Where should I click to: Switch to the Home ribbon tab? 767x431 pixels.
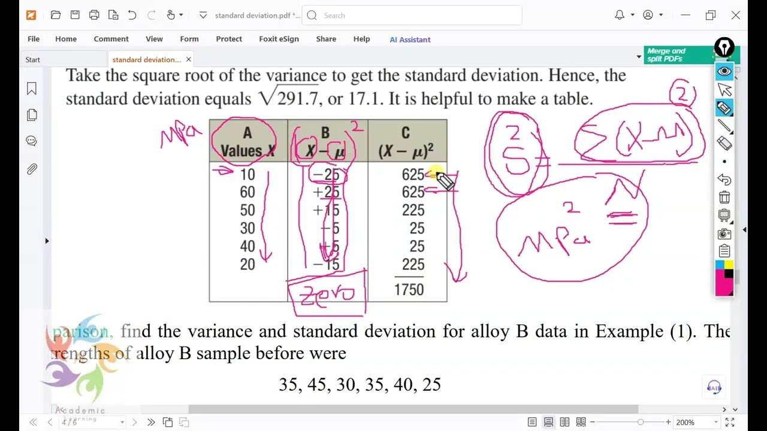click(66, 39)
